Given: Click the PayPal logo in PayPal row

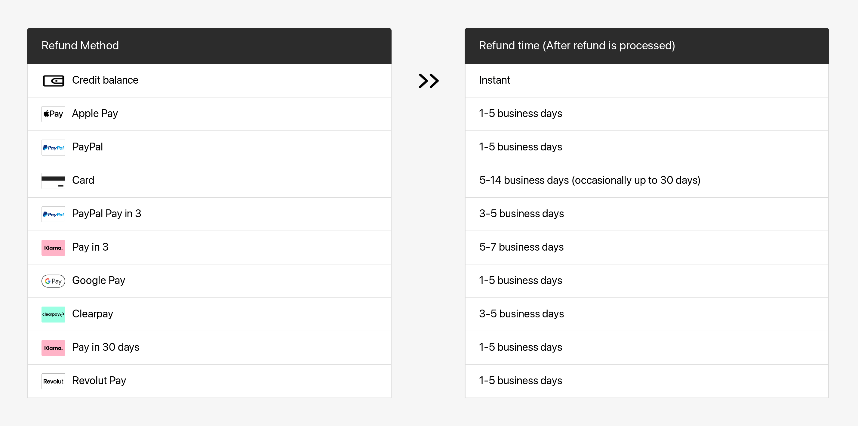Looking at the screenshot, I should point(53,147).
